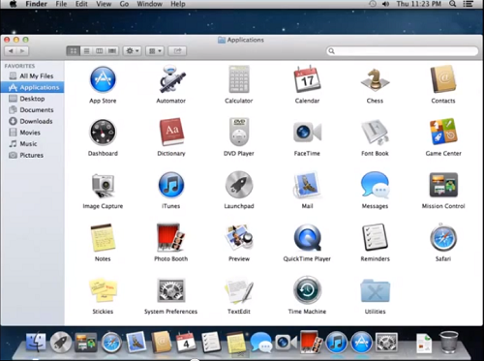Click the System Preferences icon in window
This screenshot has height=361, width=484.
[x=171, y=290]
